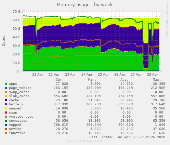Click the "22 Apr" date label
The image size is (170, 145).
(x=54, y=75)
